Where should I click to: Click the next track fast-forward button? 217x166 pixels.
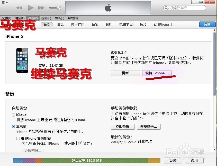(x=41, y=8)
